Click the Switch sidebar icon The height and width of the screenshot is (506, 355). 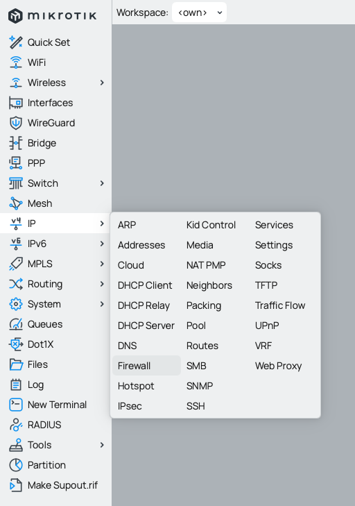(16, 183)
